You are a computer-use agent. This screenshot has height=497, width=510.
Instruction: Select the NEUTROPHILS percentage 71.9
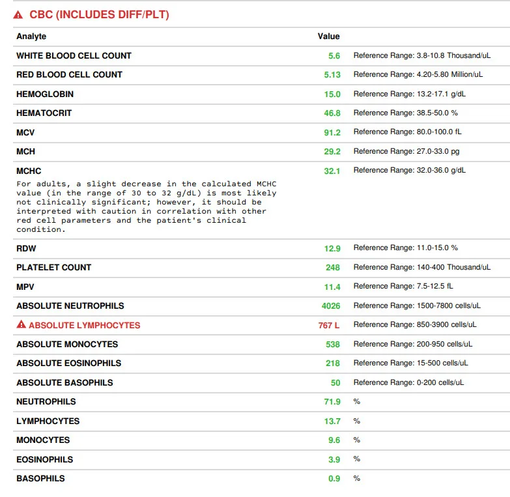click(332, 402)
